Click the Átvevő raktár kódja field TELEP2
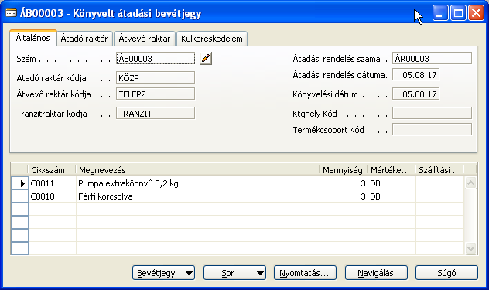The image size is (489, 290). point(156,94)
